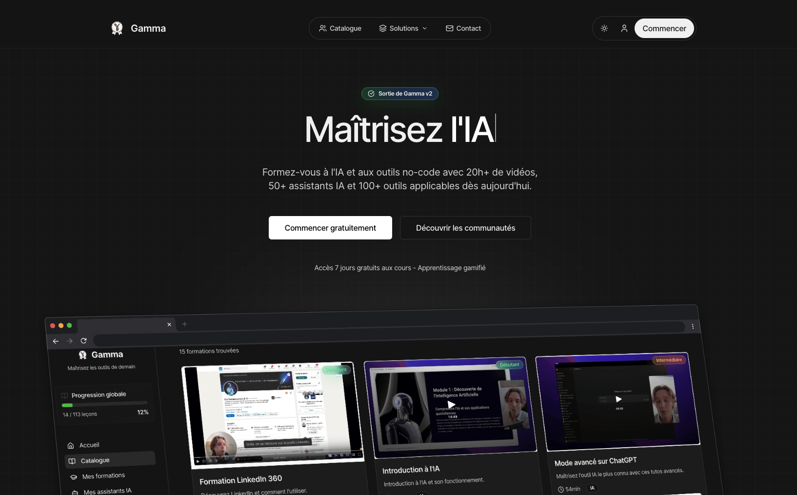
Task: Click the 'Débutant' badge on Introduction à l'IA
Action: click(x=509, y=365)
